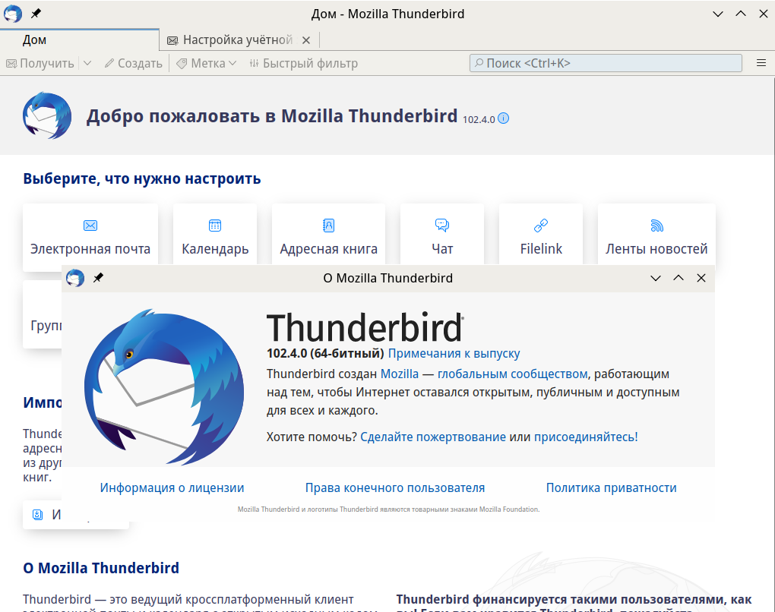This screenshot has height=612, width=775.
Task: Focus the Поиск search field
Action: 606,63
